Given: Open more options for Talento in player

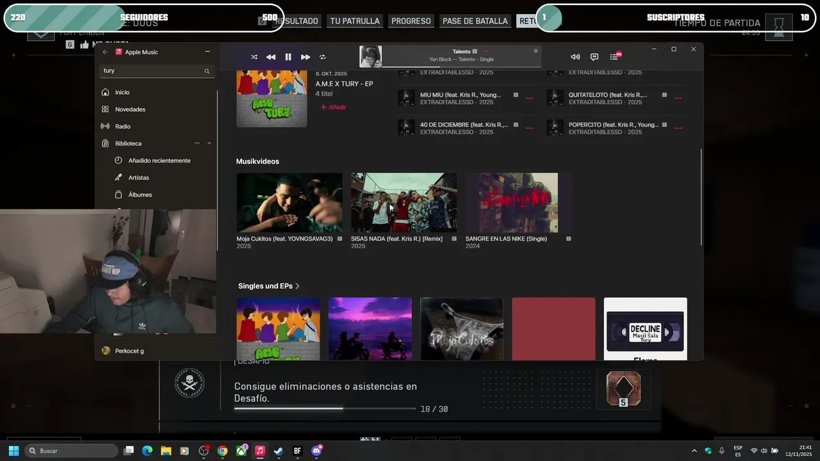Looking at the screenshot, I should pos(486,51).
